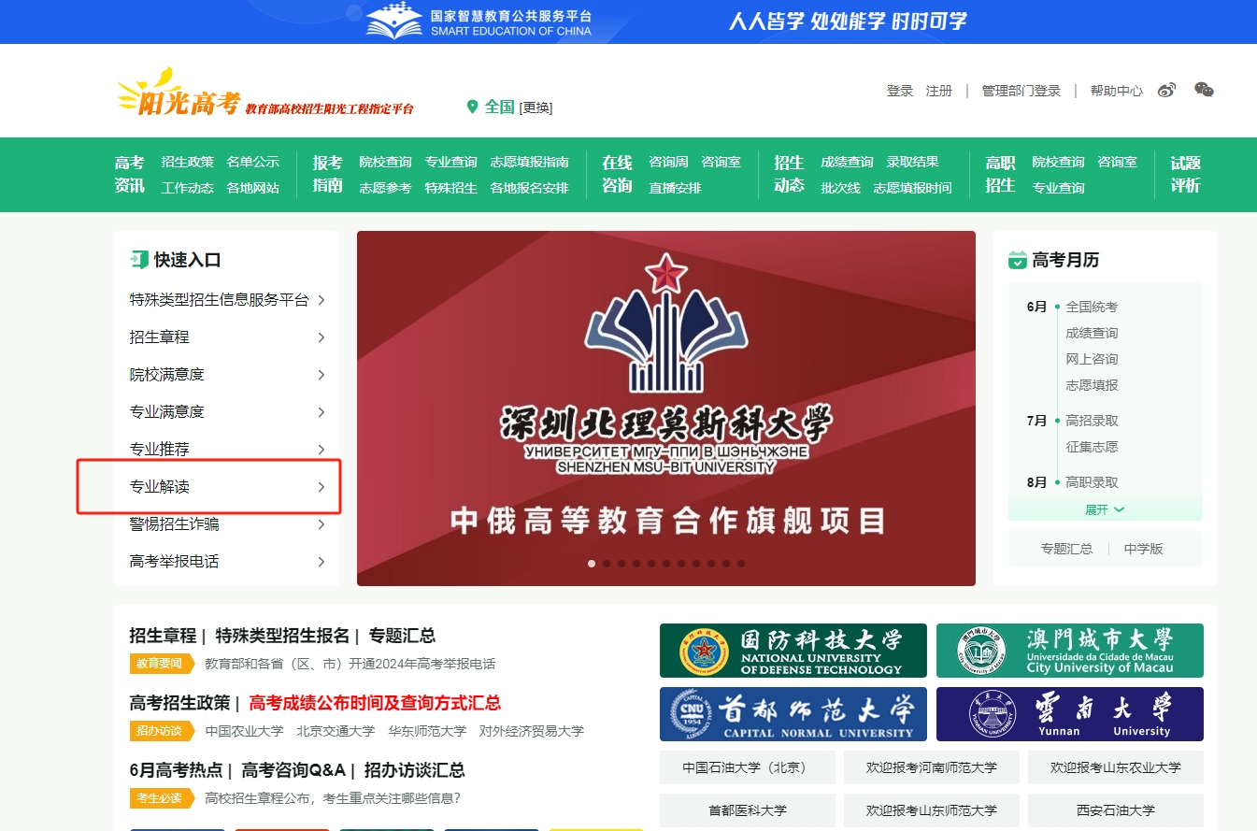
Task: Click 登录 link in header
Action: (x=900, y=91)
